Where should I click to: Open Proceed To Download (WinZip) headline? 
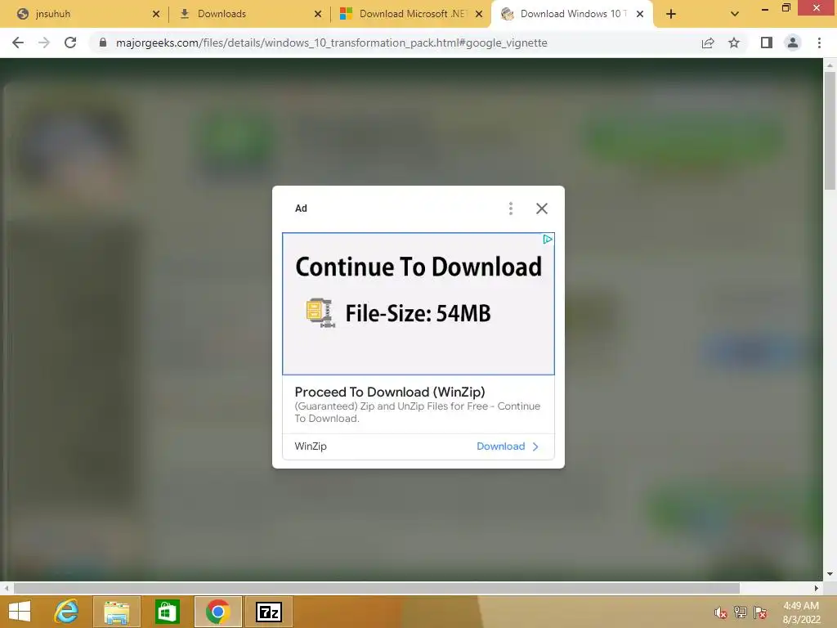tap(390, 392)
